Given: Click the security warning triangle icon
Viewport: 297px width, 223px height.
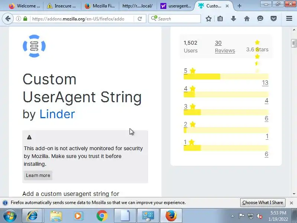Looking at the screenshot, I should 29,137.
